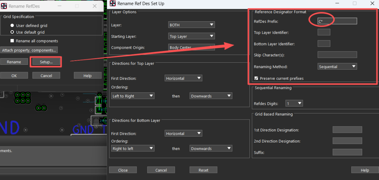Image resolution: width=379 pixels, height=180 pixels.
Task: Click the Suffix input field
Action: pyautogui.click(x=347, y=152)
